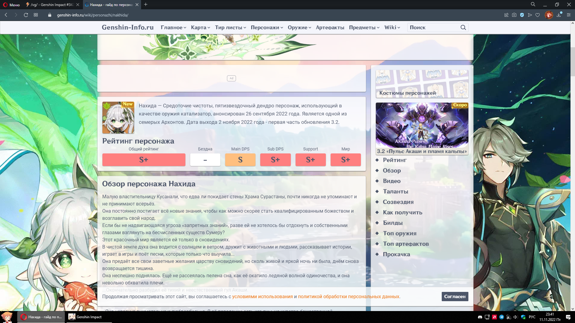Viewport: 575px width, 323px height.
Task: Click the Opera snapshot camera icon
Action: point(514,15)
